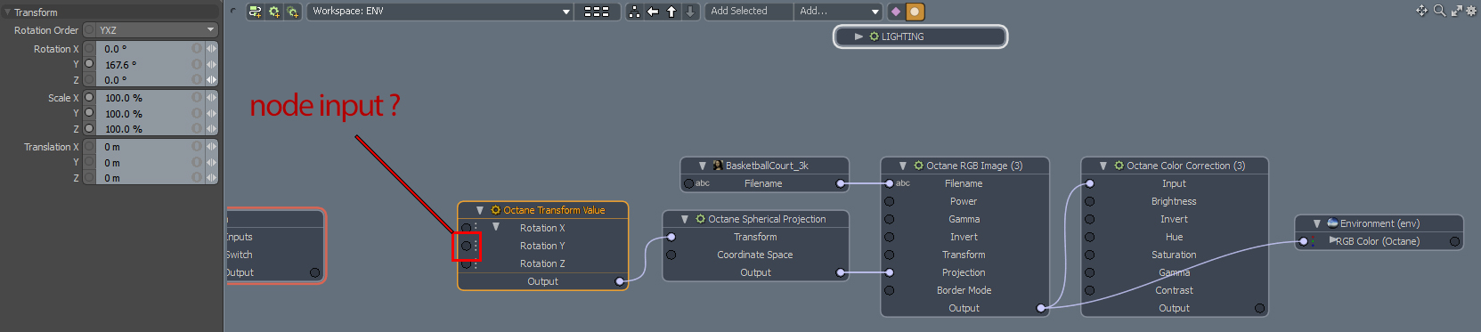Screen dimensions: 1481x332
Task: Click the Output socket of Octane Color Correction
Action: [1259, 308]
